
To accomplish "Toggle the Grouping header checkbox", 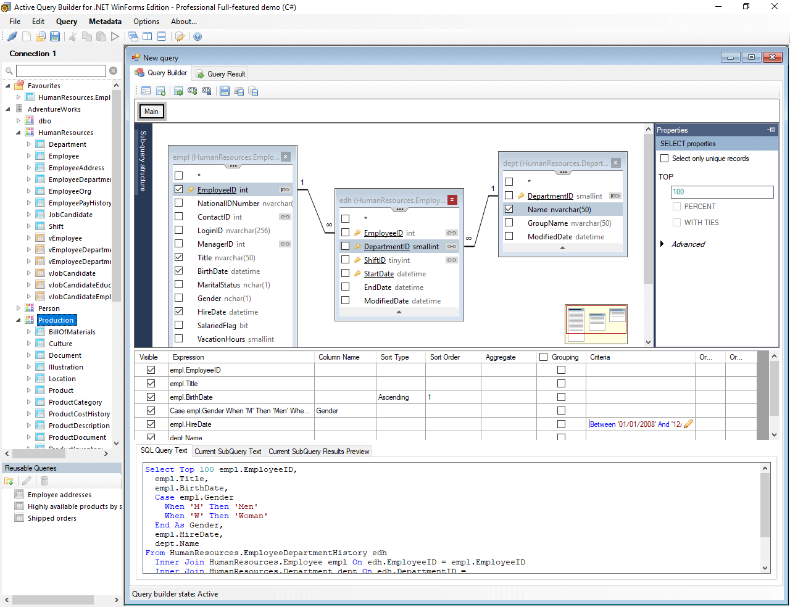I will tap(544, 357).
